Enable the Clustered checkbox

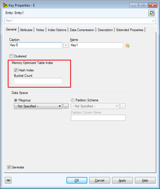click(x=11, y=56)
